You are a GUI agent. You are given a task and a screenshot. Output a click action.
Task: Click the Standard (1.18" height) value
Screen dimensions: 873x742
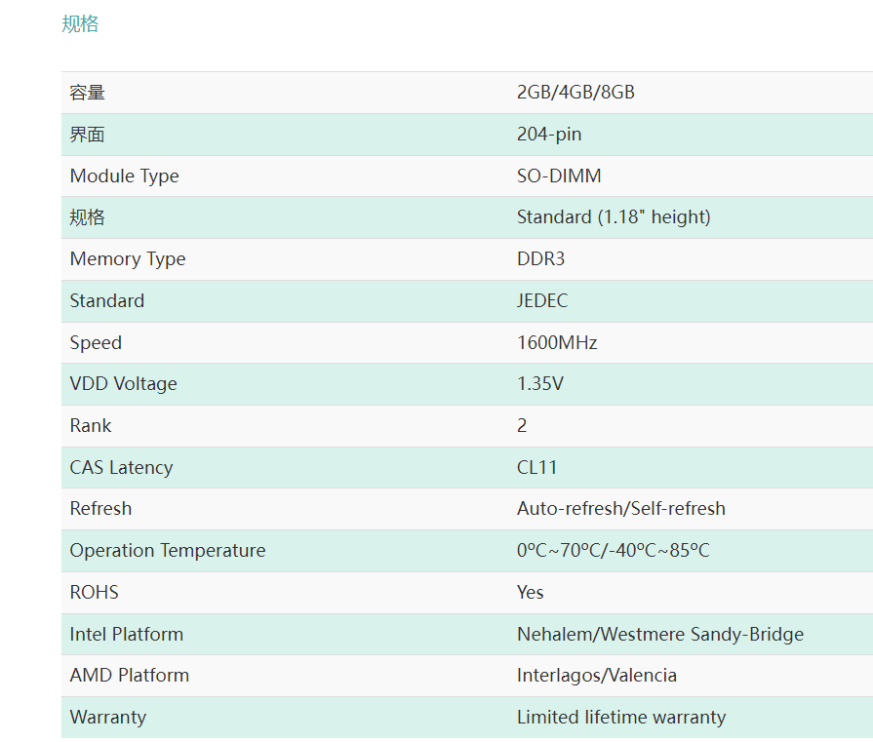pos(614,217)
